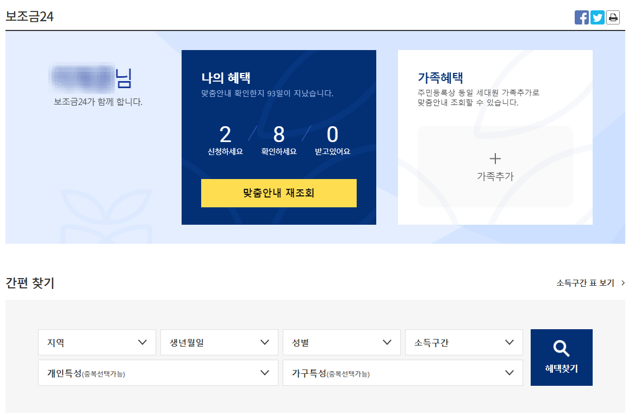Click the plus icon for 가족추가
The image size is (628, 413).
click(x=495, y=159)
